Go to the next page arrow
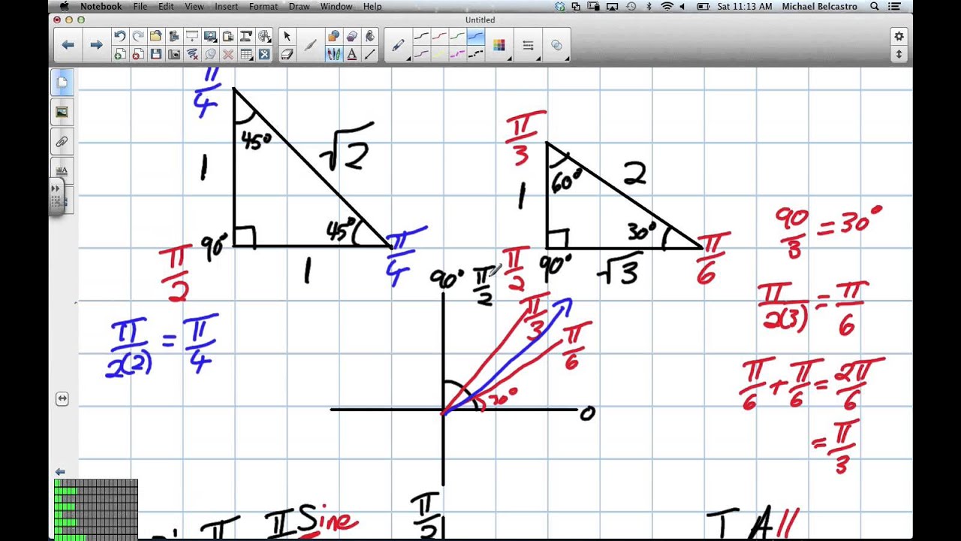This screenshot has height=541, width=961. click(96, 45)
